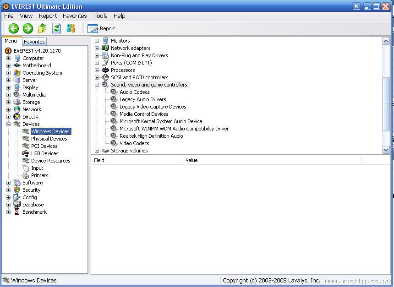This screenshot has width=394, height=287.
Task: Expand the Motherboard node
Action: tap(8, 65)
